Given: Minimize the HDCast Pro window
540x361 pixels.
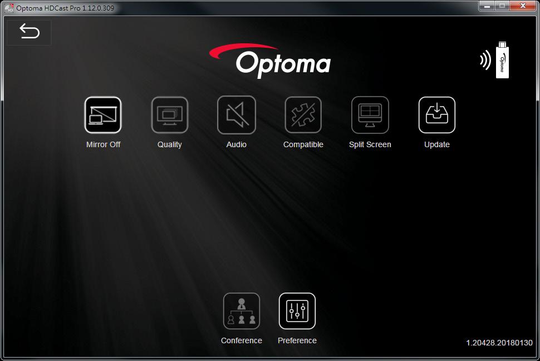Looking at the screenshot, I should (487, 6).
